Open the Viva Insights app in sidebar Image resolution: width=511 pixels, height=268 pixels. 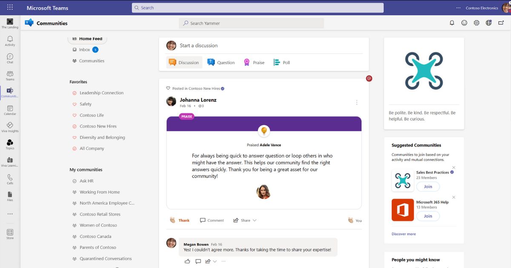[x=10, y=127]
